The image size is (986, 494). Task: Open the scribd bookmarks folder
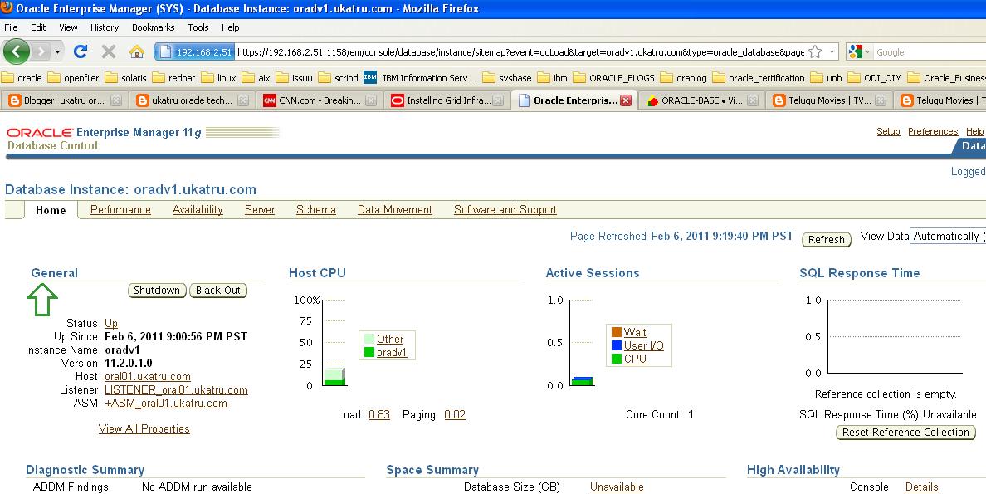coord(339,78)
